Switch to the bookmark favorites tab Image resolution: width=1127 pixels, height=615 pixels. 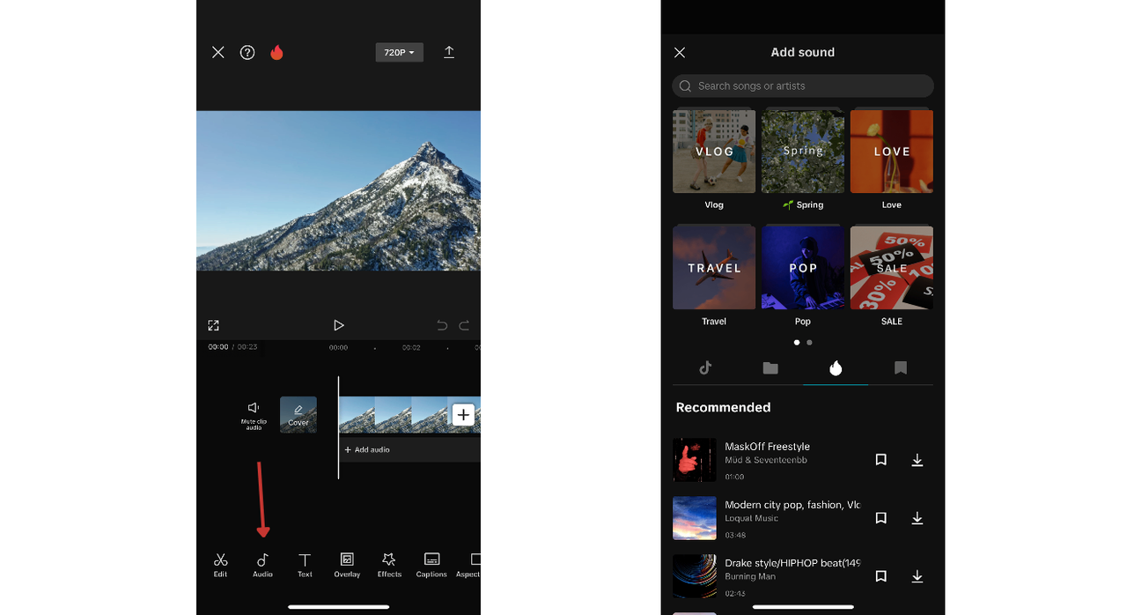(901, 368)
